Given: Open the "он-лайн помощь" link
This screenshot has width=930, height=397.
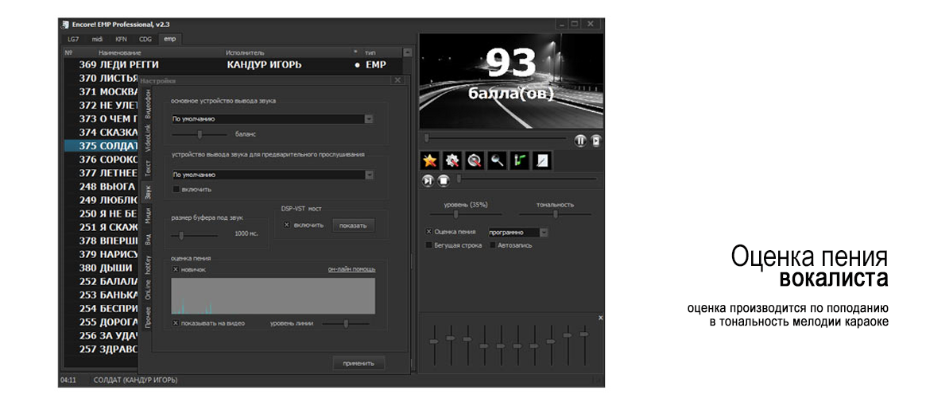Looking at the screenshot, I should coord(351,269).
